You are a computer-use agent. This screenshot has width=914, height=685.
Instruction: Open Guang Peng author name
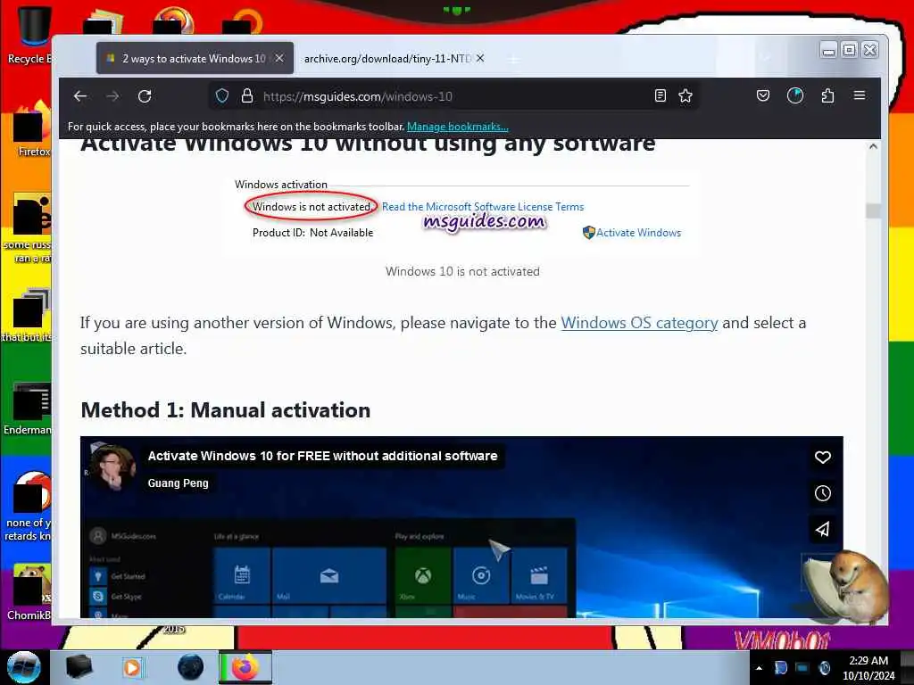click(178, 483)
